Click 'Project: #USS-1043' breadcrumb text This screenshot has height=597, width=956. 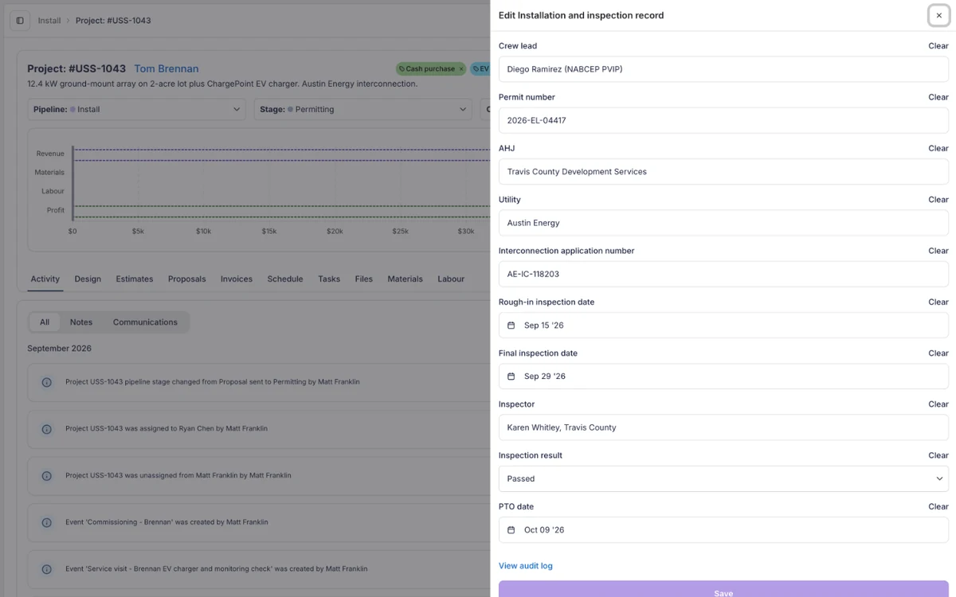coord(113,21)
